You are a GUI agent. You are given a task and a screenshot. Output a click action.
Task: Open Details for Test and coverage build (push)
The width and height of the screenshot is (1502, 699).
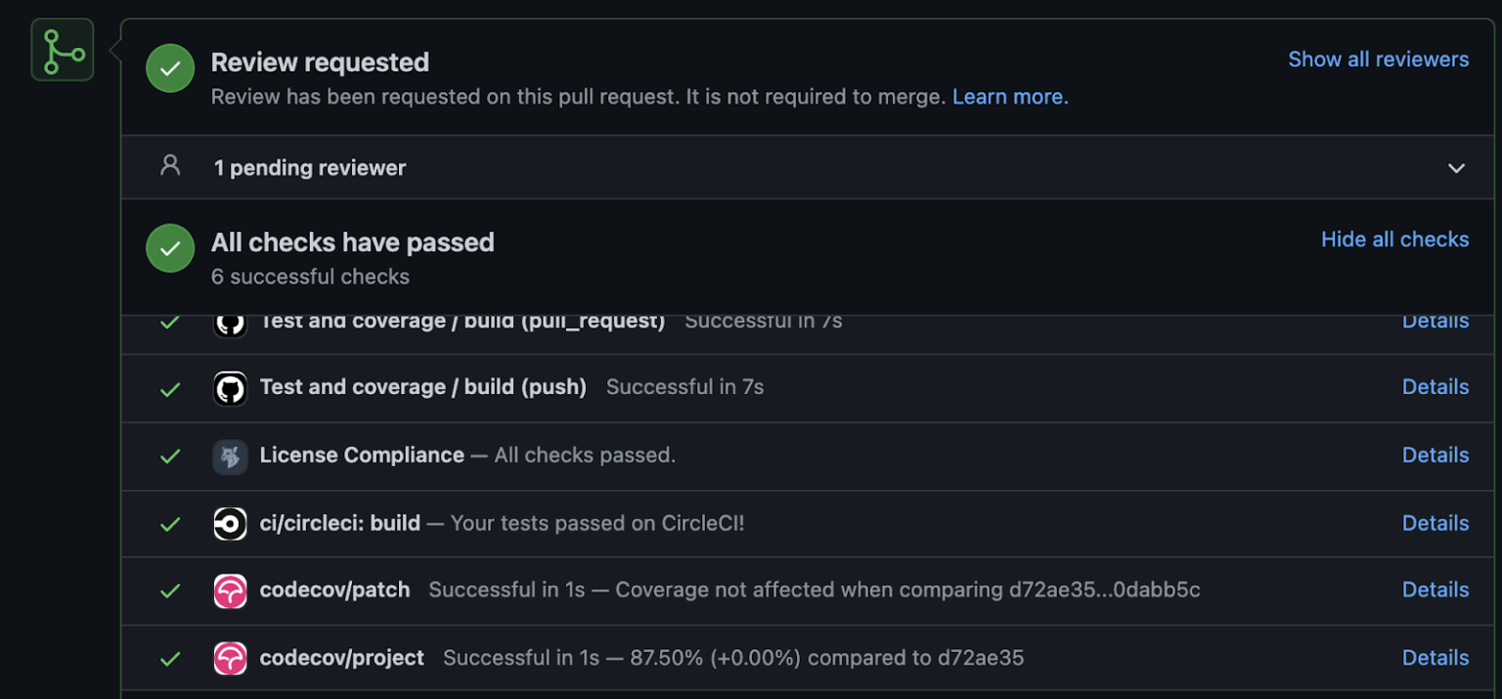[1436, 387]
